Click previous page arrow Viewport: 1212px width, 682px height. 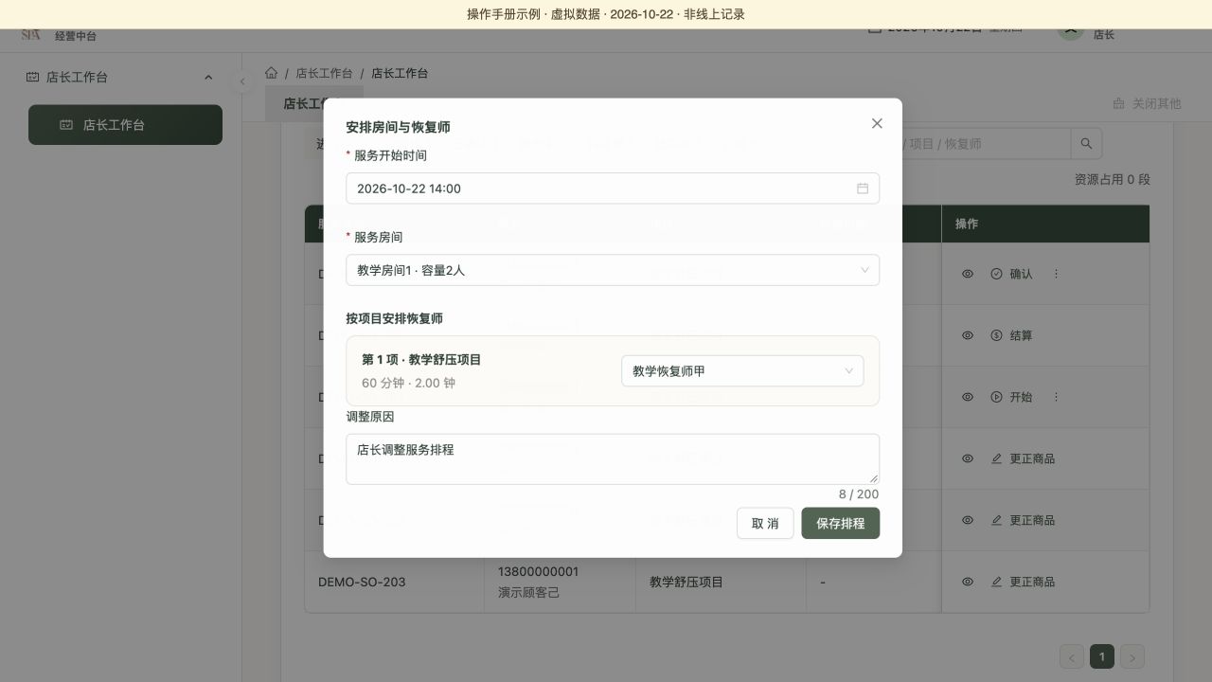(1072, 656)
